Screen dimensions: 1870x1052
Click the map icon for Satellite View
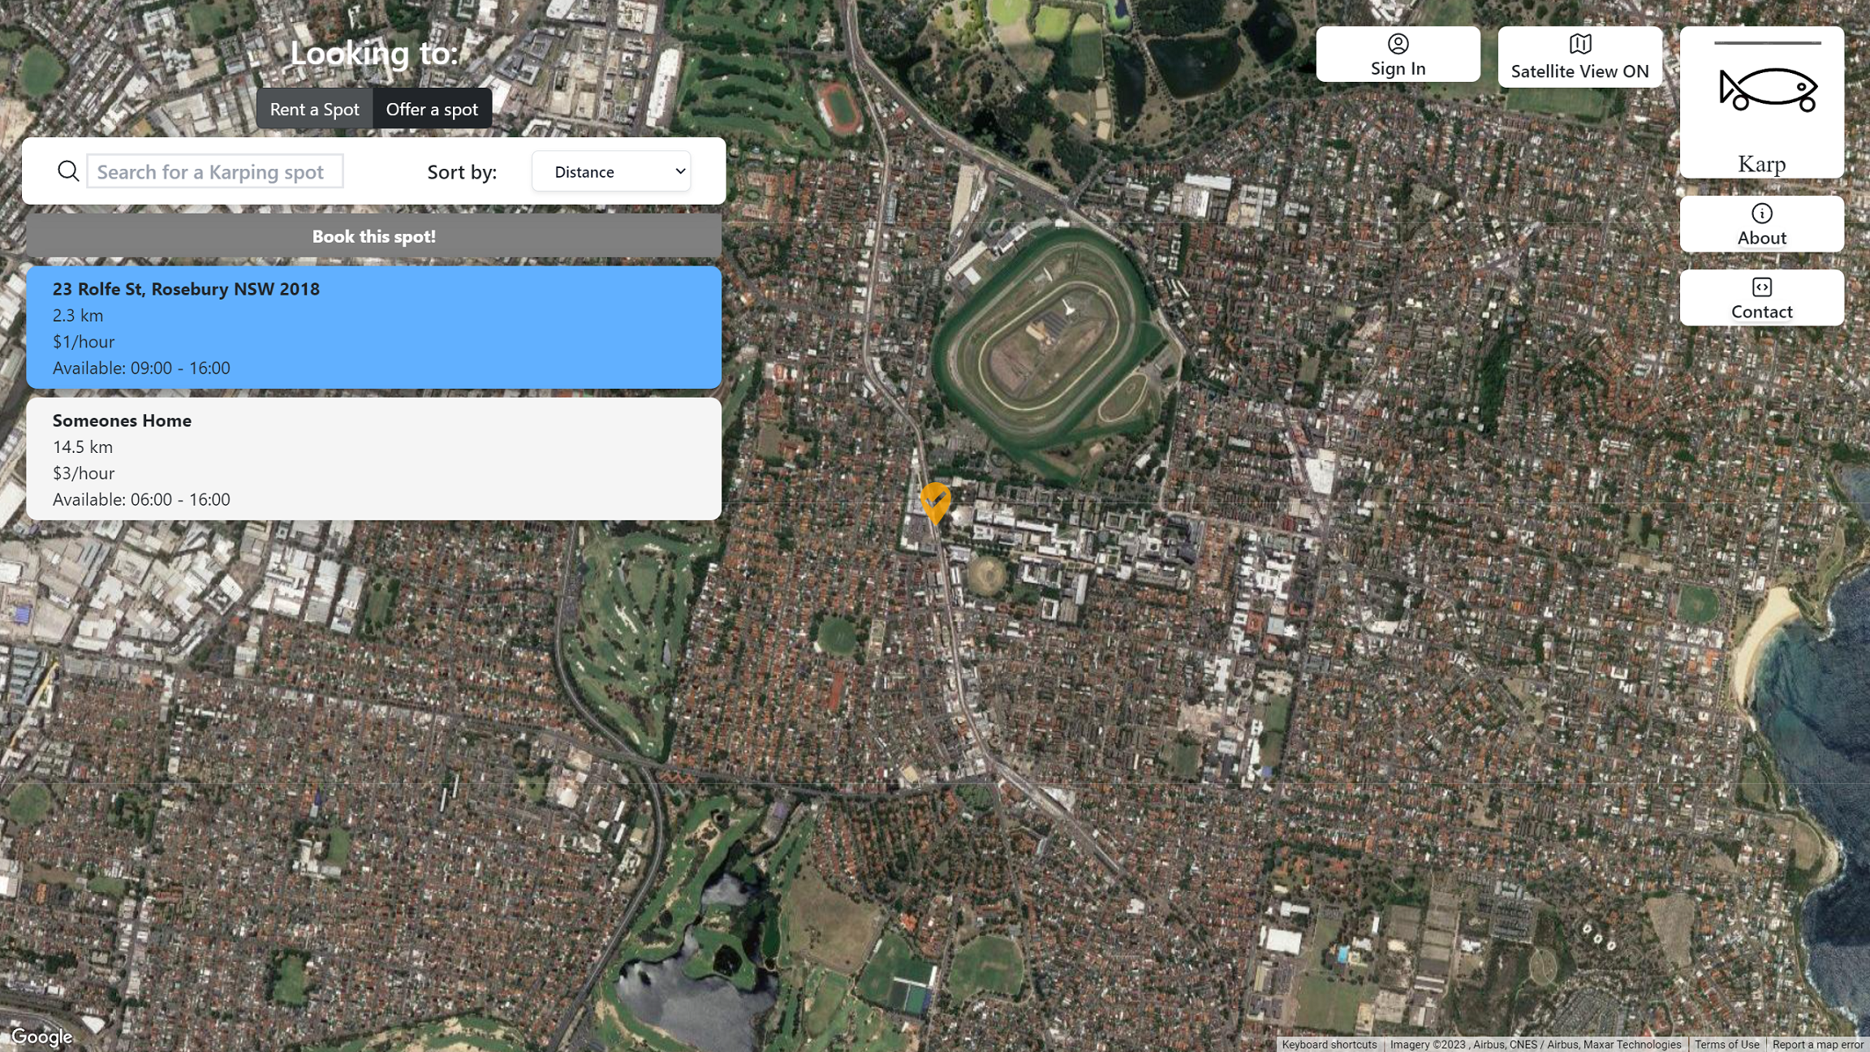(x=1579, y=44)
